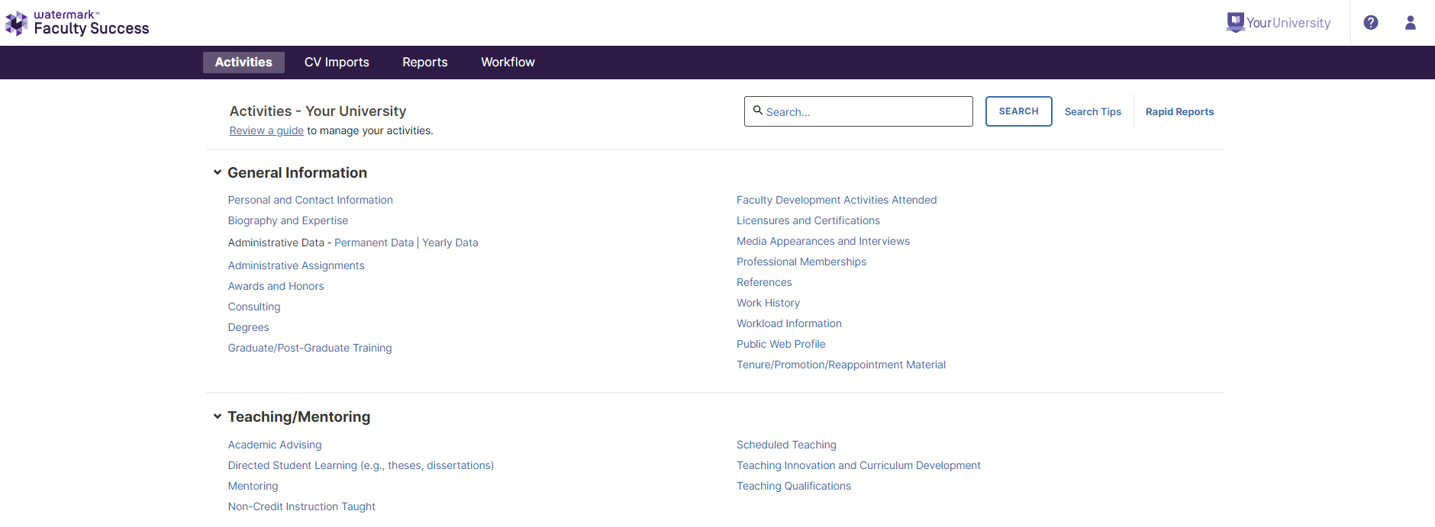Screen dimensions: 1435x527
Task: Open Work History
Action: [768, 303]
